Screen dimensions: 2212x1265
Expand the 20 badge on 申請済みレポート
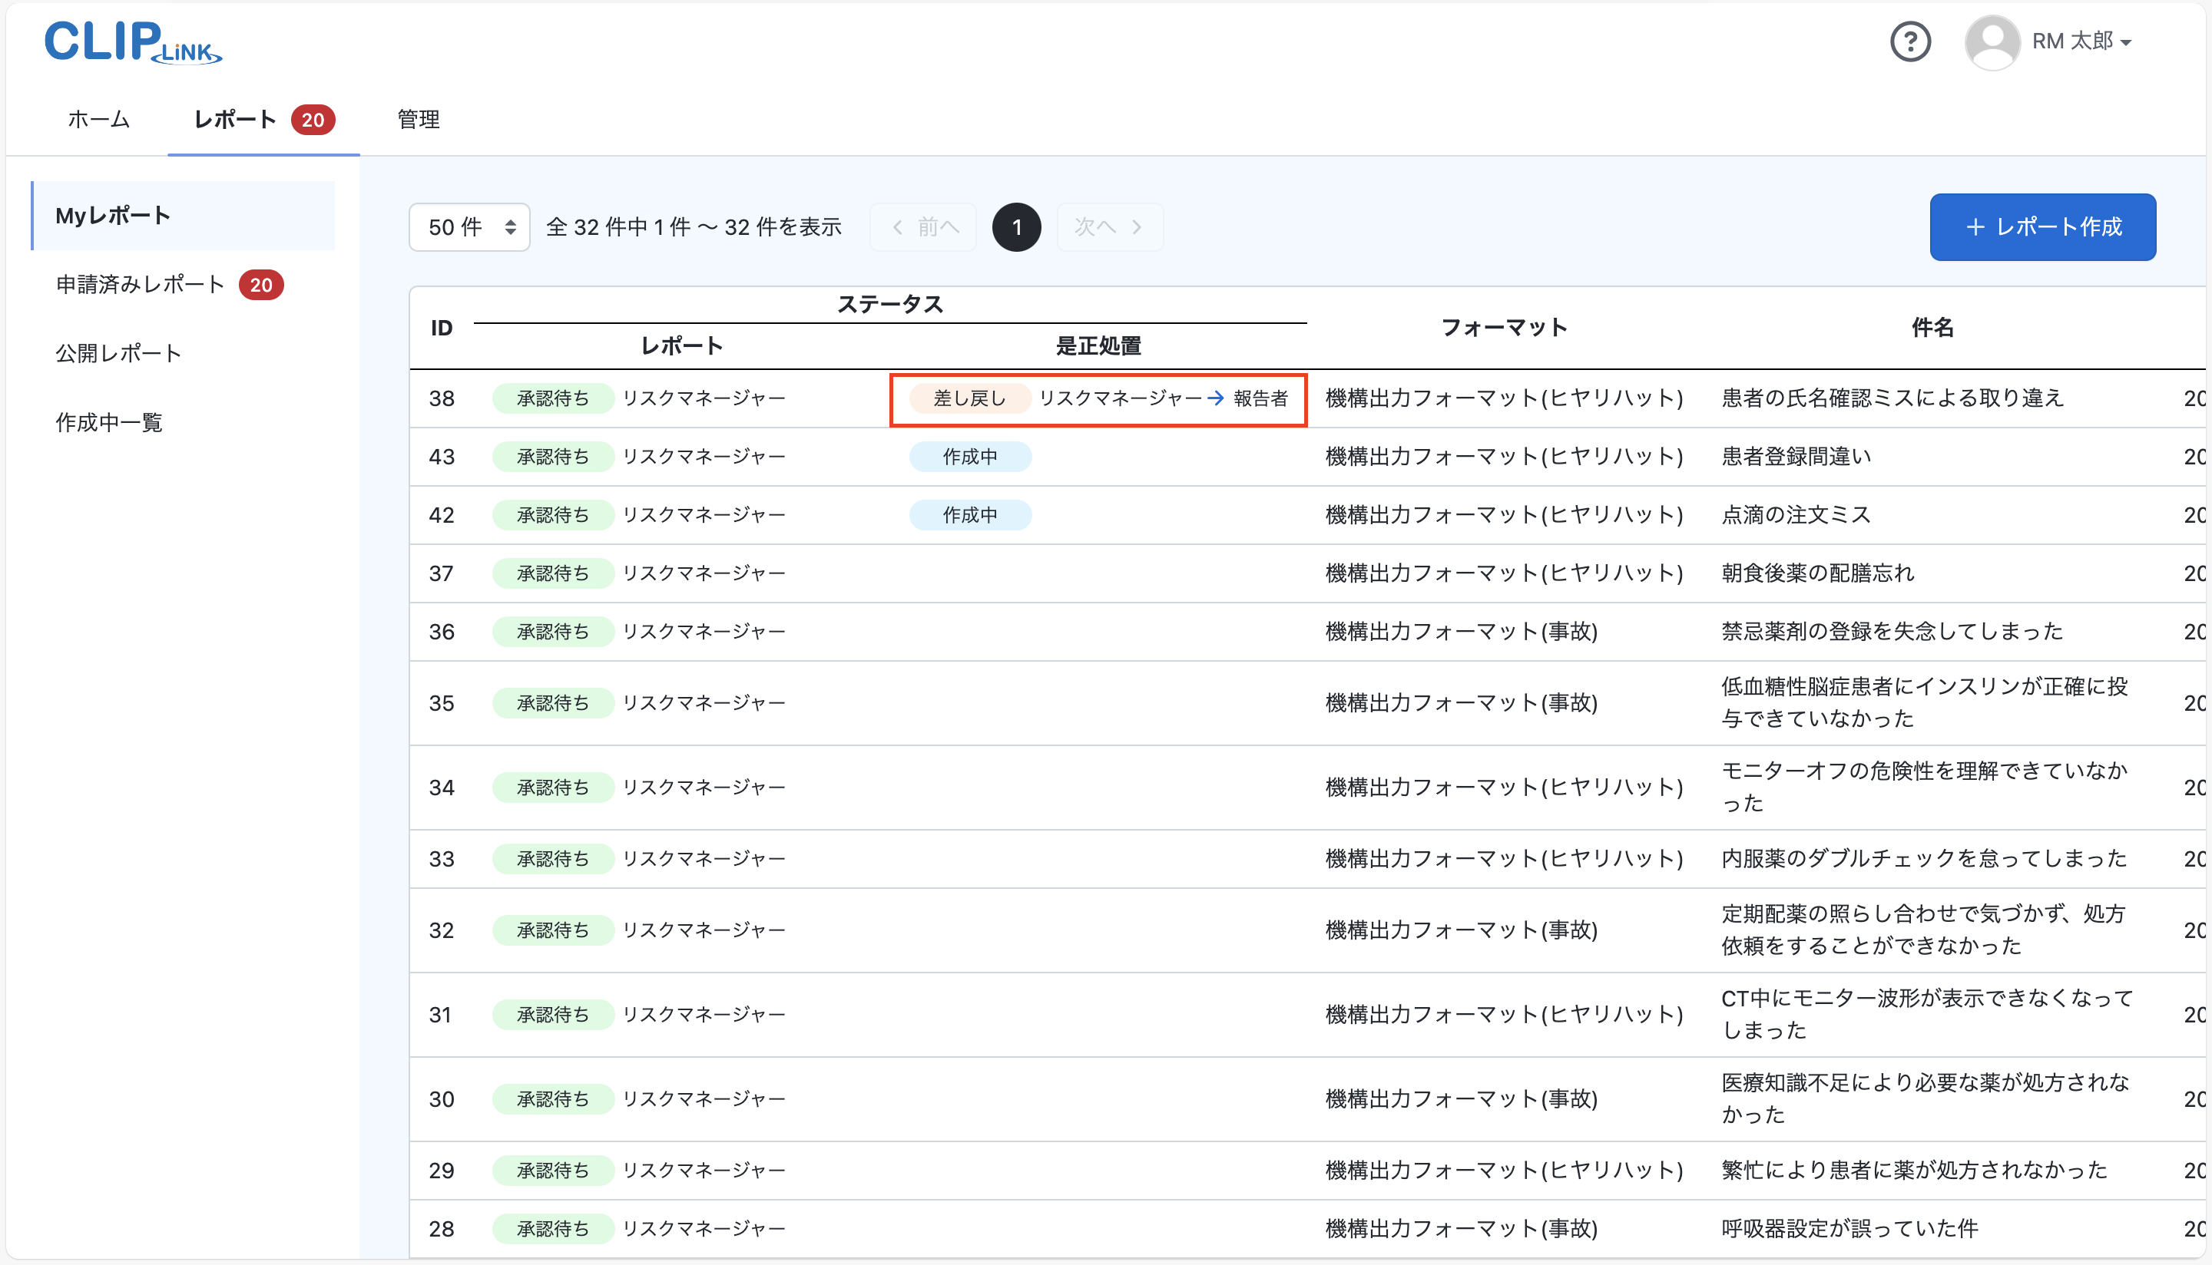pyautogui.click(x=260, y=284)
